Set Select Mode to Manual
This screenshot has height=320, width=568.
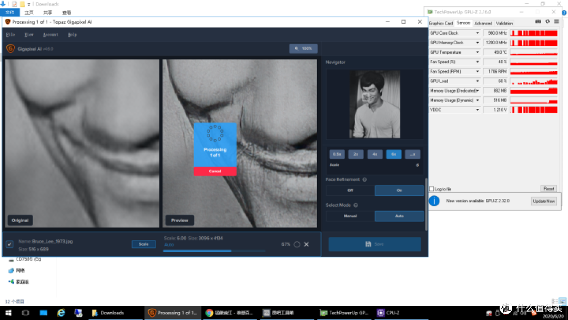(x=350, y=216)
